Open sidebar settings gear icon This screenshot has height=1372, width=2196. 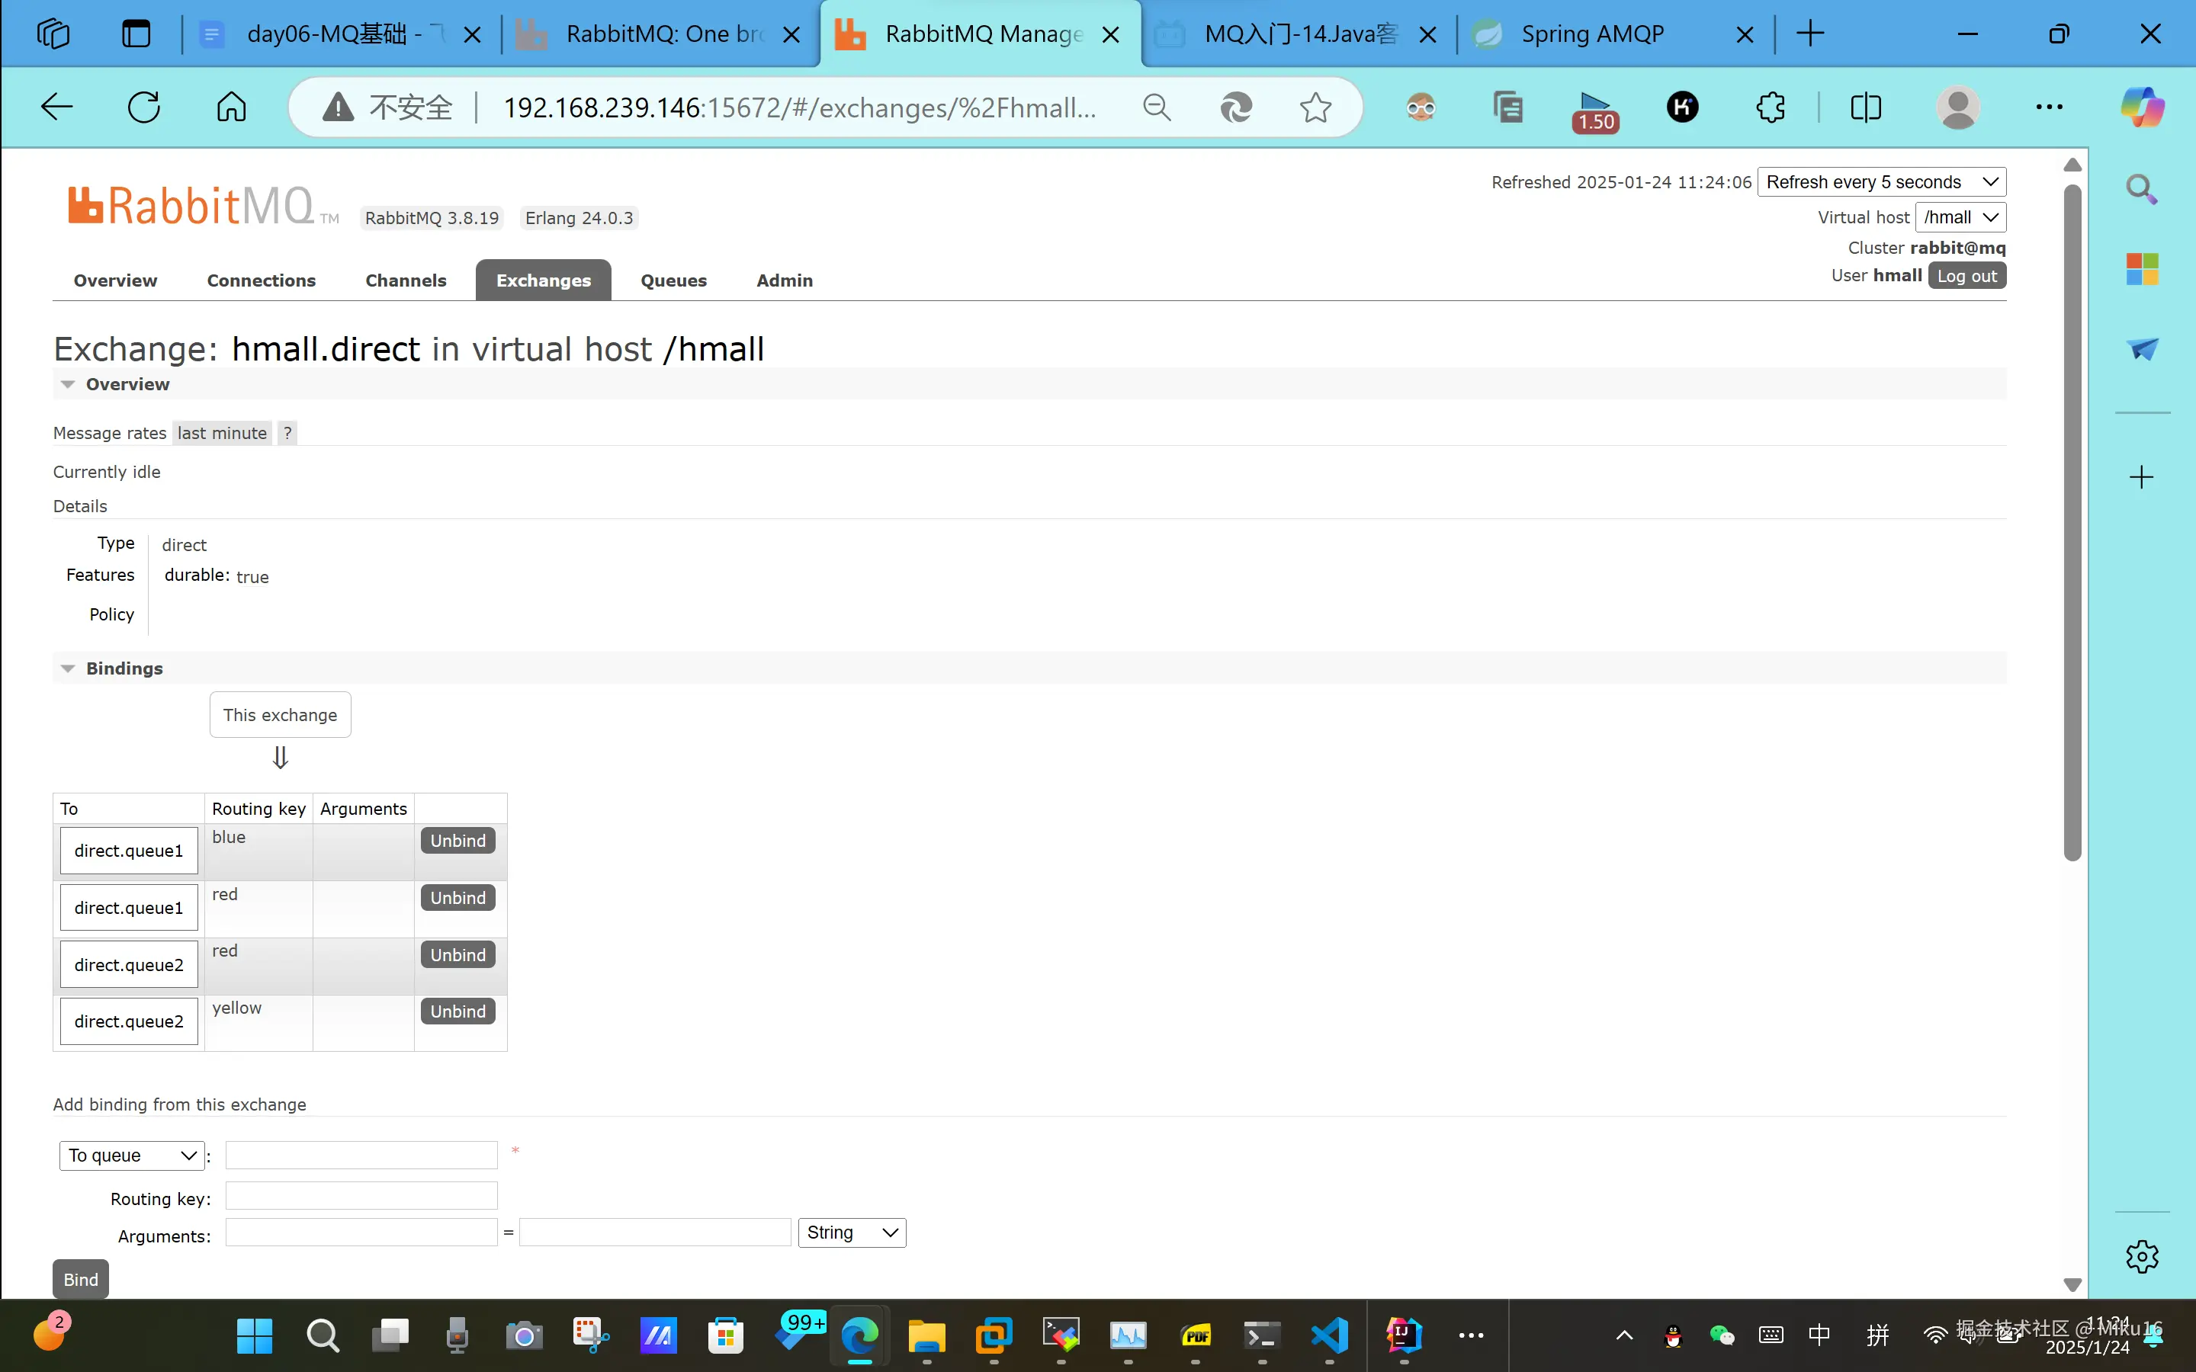(x=2142, y=1257)
